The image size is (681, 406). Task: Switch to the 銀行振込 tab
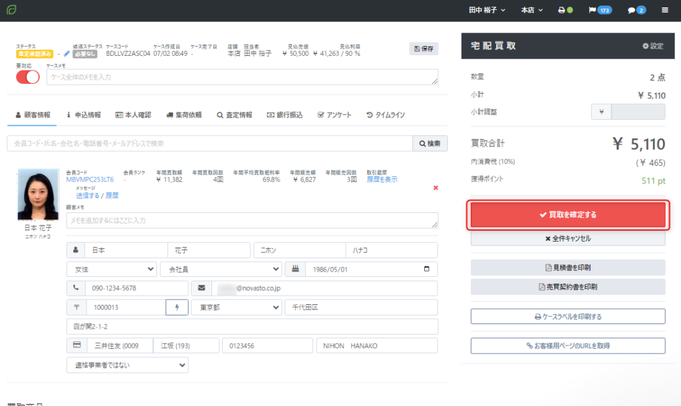pos(285,115)
